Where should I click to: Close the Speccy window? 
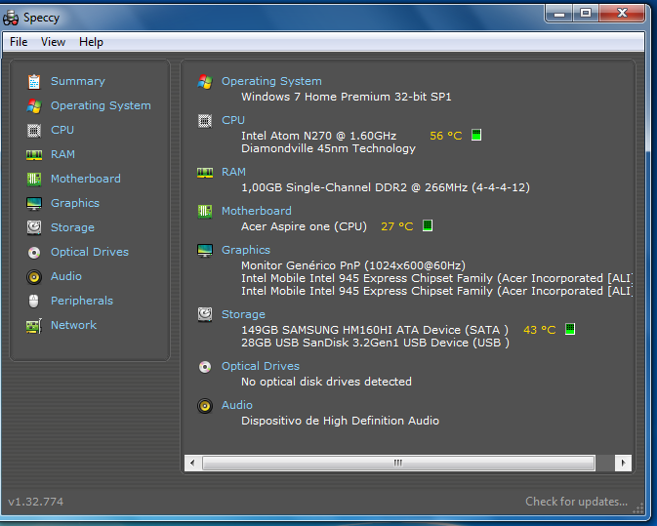[x=622, y=14]
